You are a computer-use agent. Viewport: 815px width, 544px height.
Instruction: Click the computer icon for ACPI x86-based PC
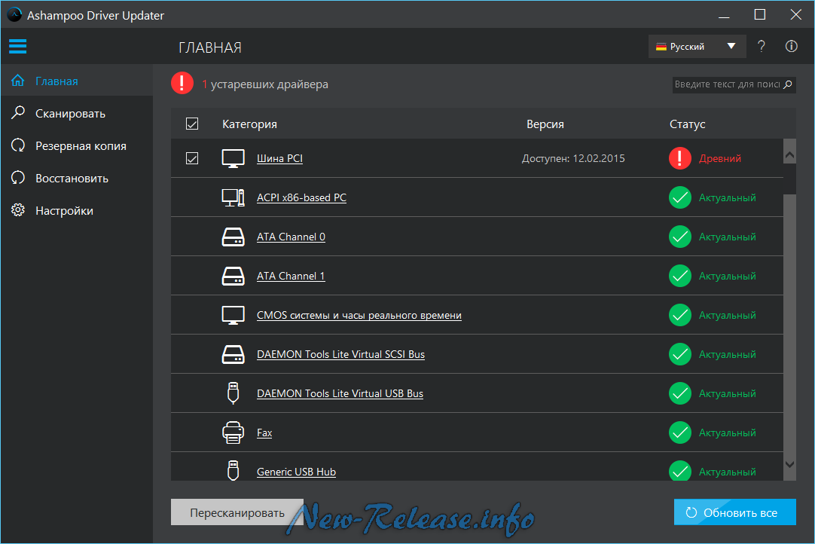[233, 197]
